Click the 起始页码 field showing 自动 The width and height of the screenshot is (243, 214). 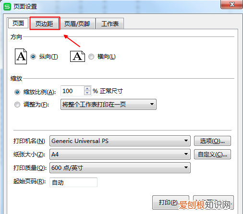point(73,182)
